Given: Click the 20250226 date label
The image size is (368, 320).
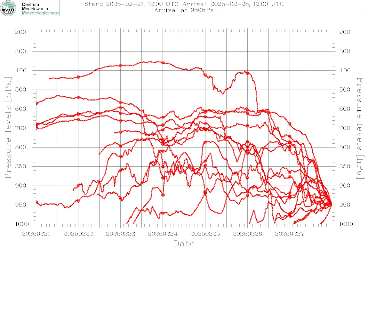Looking at the screenshot, I should coord(247,234).
